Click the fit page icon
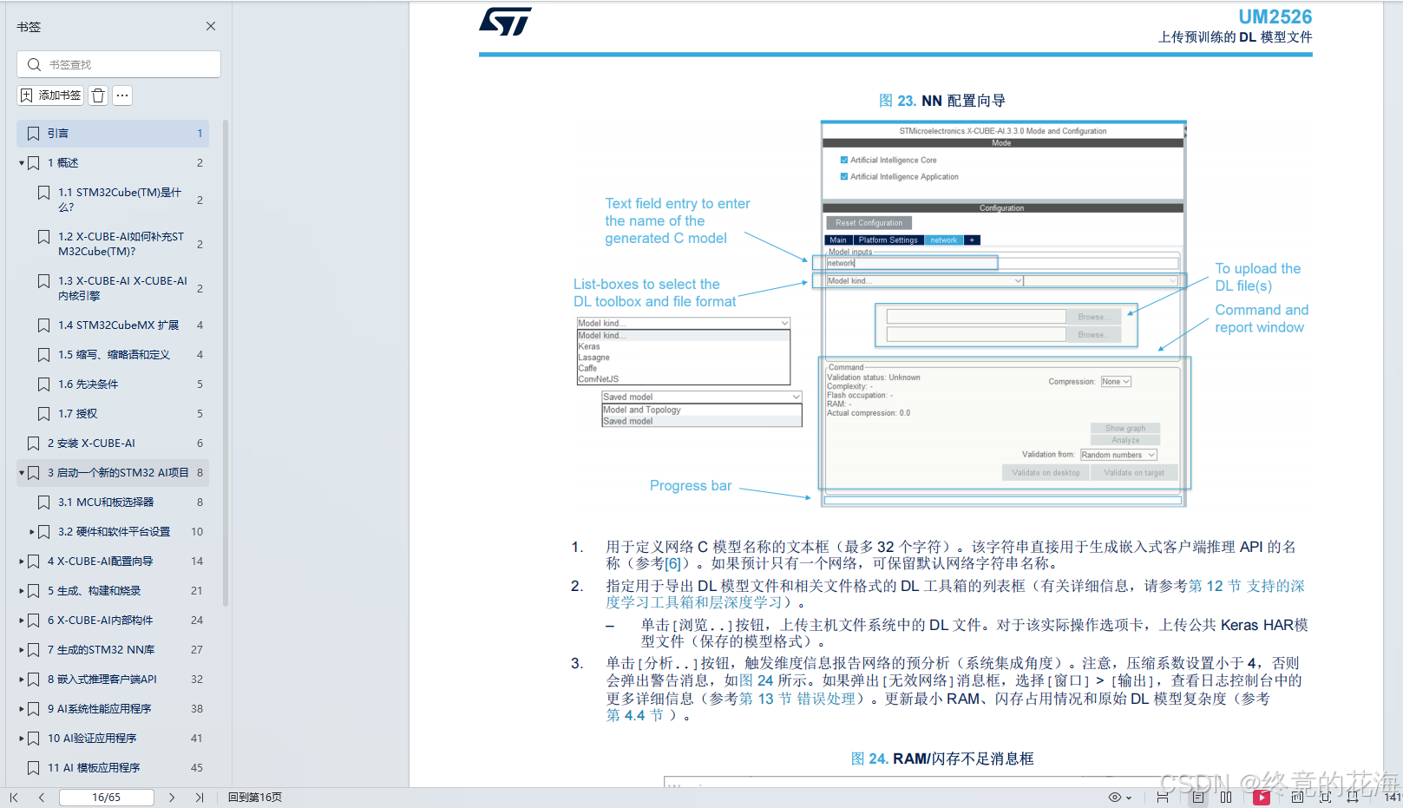This screenshot has height=808, width=1403. pyautogui.click(x=1325, y=797)
